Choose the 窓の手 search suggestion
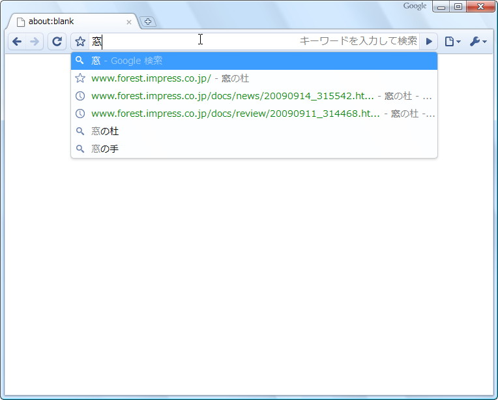The image size is (498, 400). (254, 149)
